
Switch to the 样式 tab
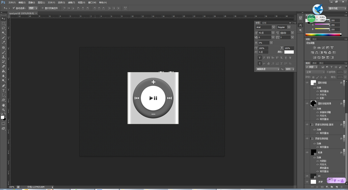click(x=314, y=39)
